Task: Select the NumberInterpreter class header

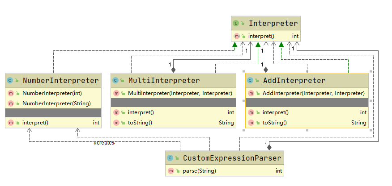Action: coord(60,81)
